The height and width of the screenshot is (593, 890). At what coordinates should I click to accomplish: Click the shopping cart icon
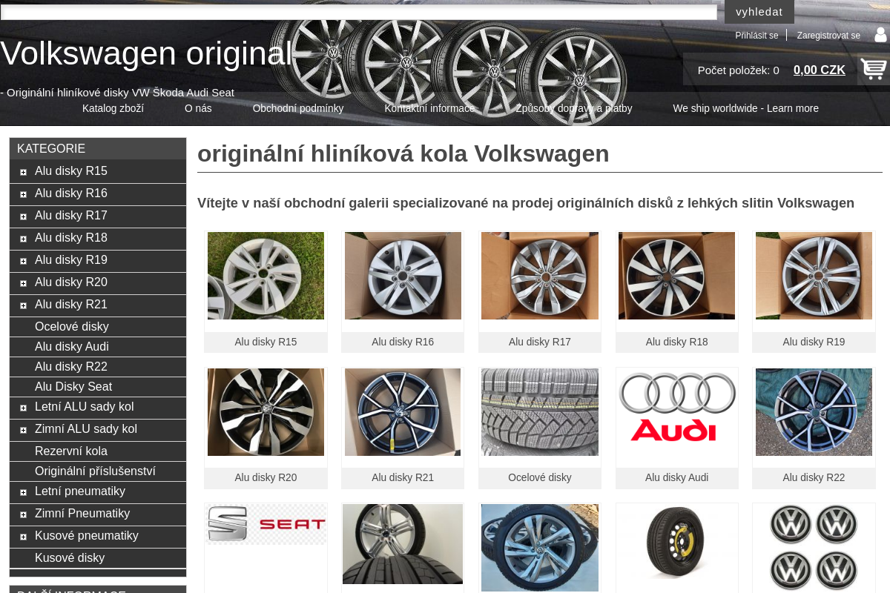873,69
